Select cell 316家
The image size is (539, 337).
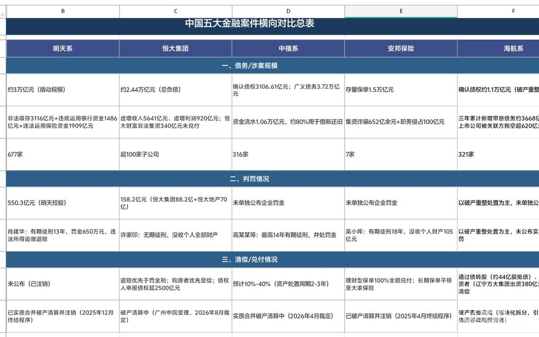click(288, 155)
